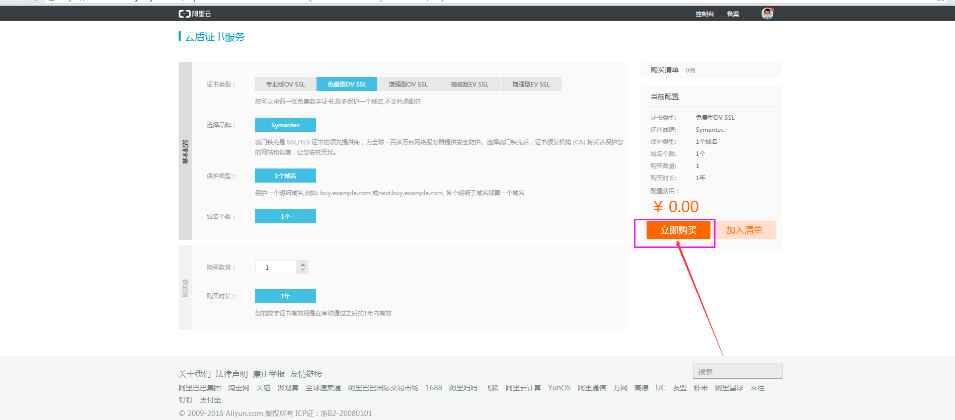Open the 关于我们 footer link

pyautogui.click(x=195, y=374)
